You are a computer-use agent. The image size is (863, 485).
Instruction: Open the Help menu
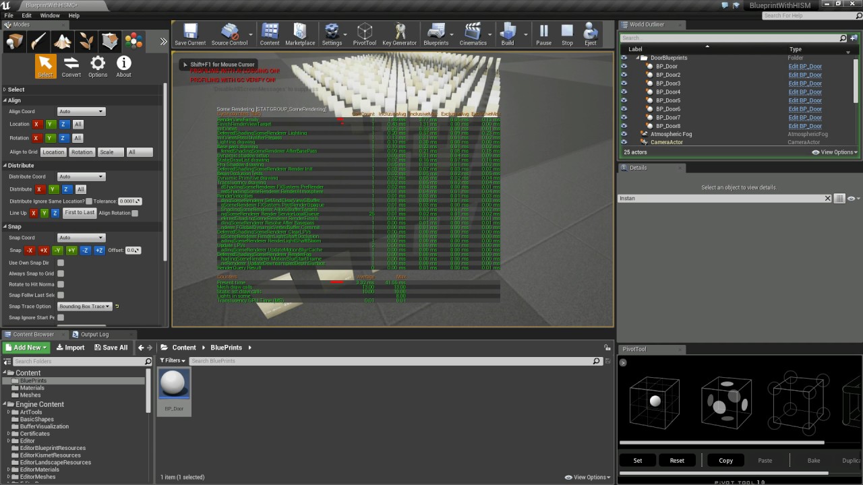click(74, 15)
